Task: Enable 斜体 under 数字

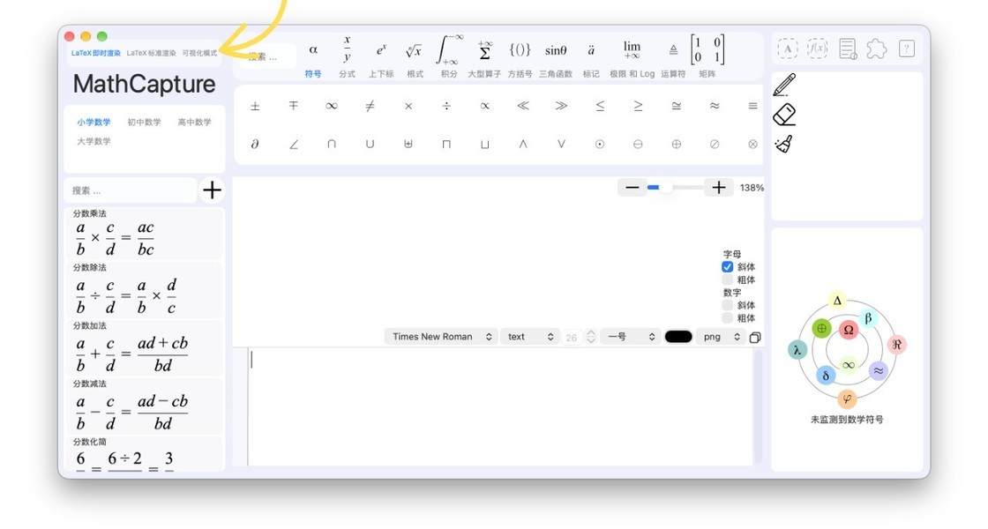Action: tap(727, 305)
